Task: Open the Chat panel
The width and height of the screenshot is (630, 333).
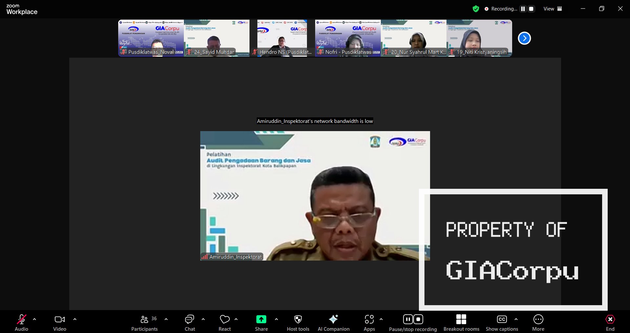Action: click(190, 323)
